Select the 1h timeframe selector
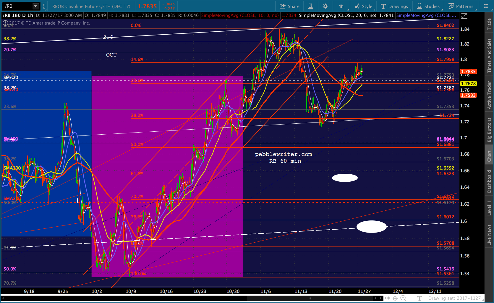The image size is (494, 303). click(x=341, y=6)
